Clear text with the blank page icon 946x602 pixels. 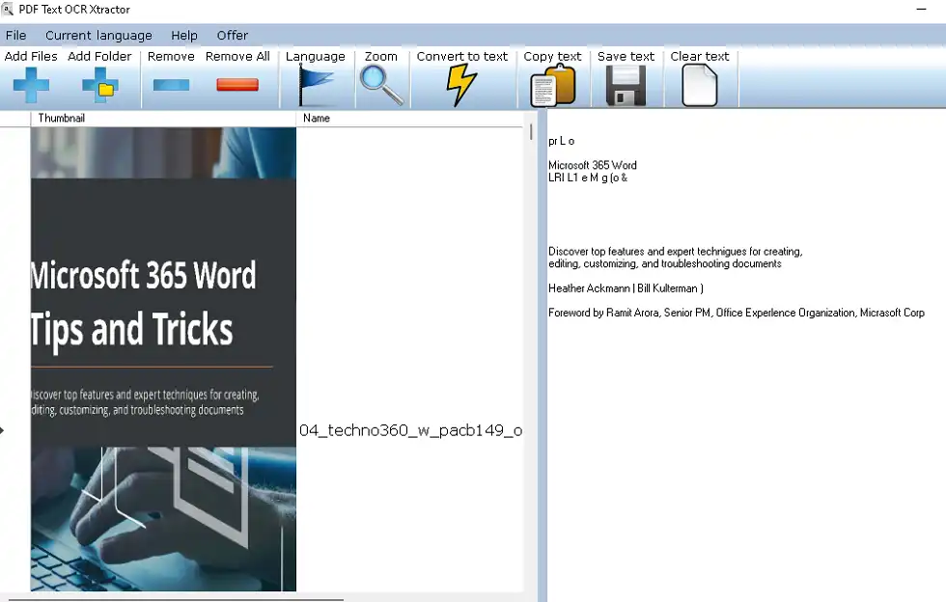(699, 86)
